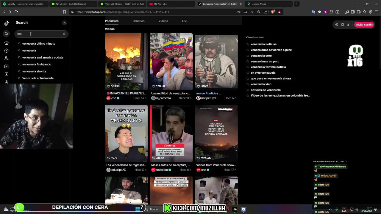Open Profile icon in TikTok sidebar
Screen dimensions: 381x214
tap(7, 82)
